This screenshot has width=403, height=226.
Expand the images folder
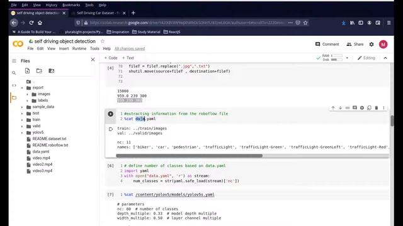click(28, 94)
